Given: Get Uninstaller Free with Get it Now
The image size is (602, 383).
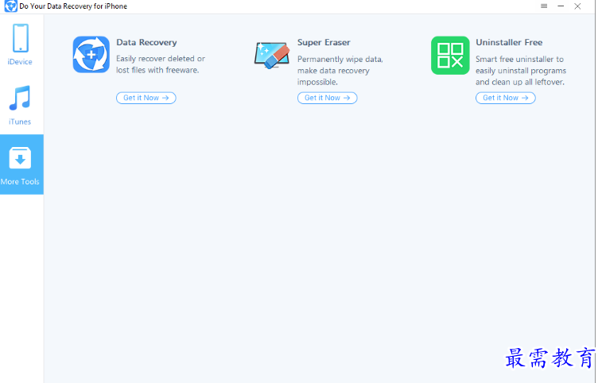Looking at the screenshot, I should pos(505,98).
